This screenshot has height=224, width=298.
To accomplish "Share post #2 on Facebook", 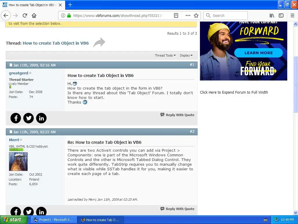I will tap(16, 211).
